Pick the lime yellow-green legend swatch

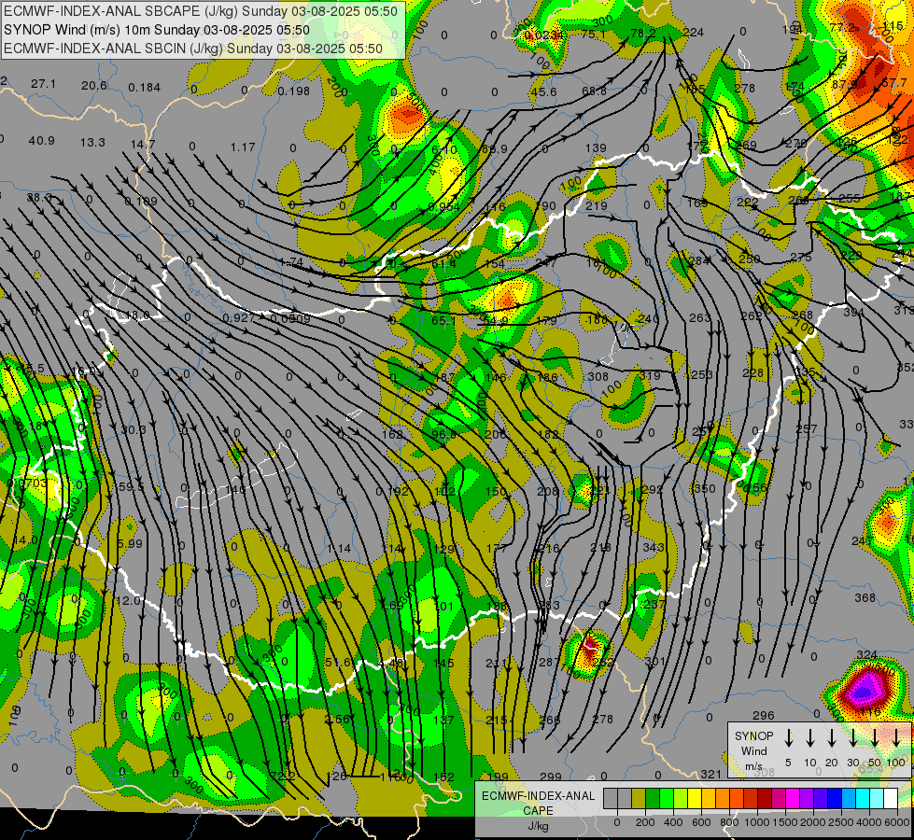pos(681,799)
